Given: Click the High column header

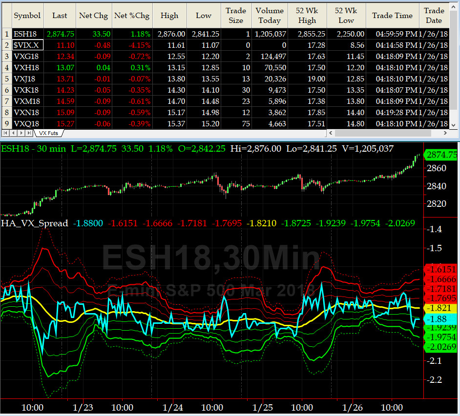Looking at the screenshot, I should point(169,16).
